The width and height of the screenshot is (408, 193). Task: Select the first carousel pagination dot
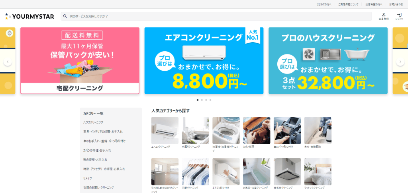[198, 100]
